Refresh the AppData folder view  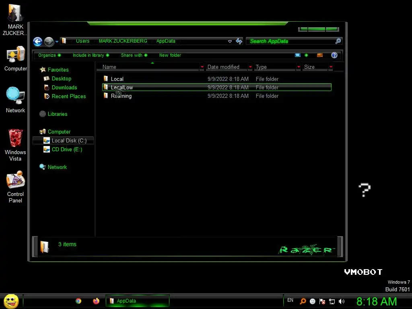[x=239, y=41]
